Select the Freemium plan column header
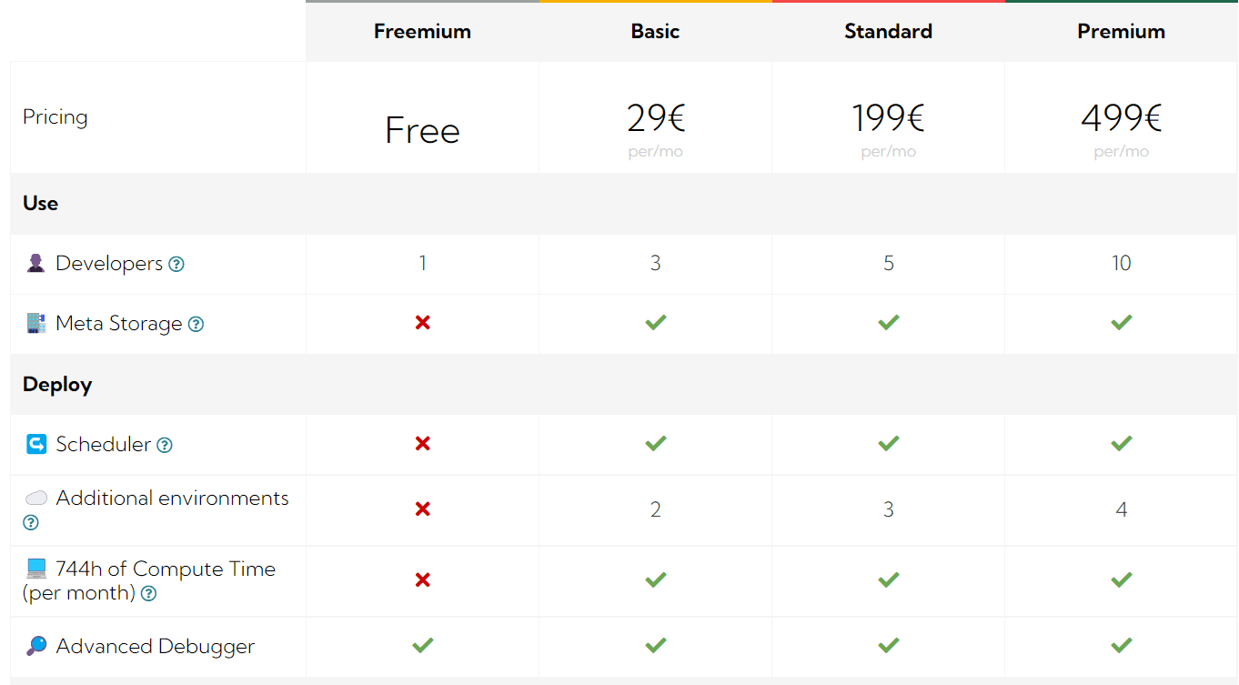This screenshot has width=1239, height=685. (x=422, y=31)
